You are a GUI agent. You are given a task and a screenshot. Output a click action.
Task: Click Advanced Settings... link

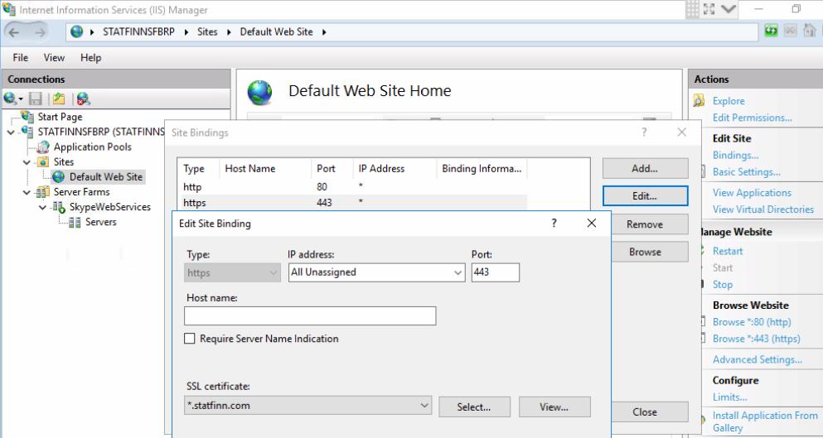757,359
